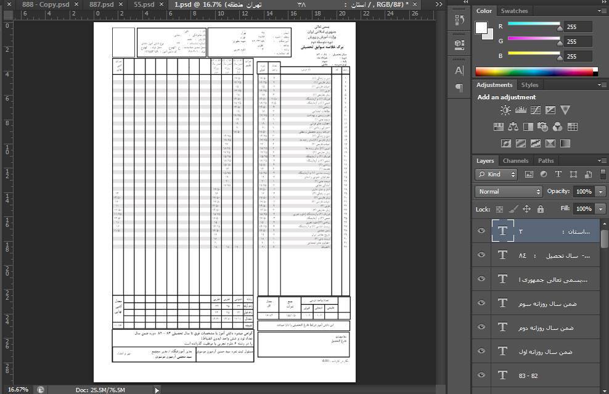The width and height of the screenshot is (609, 394).
Task: Add a Hue/Saturation adjustment
Action: point(498,126)
